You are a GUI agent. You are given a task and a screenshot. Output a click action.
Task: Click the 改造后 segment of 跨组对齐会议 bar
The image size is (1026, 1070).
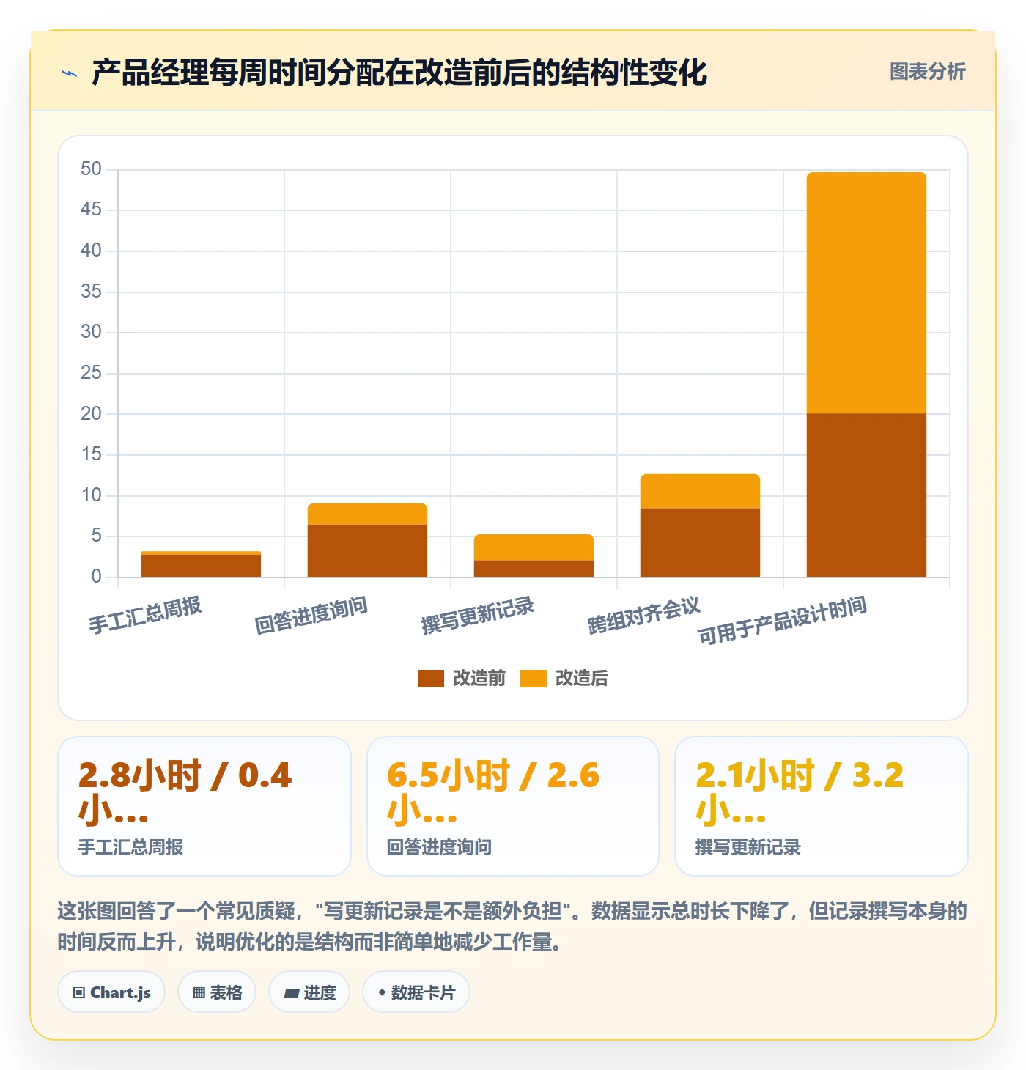[700, 491]
